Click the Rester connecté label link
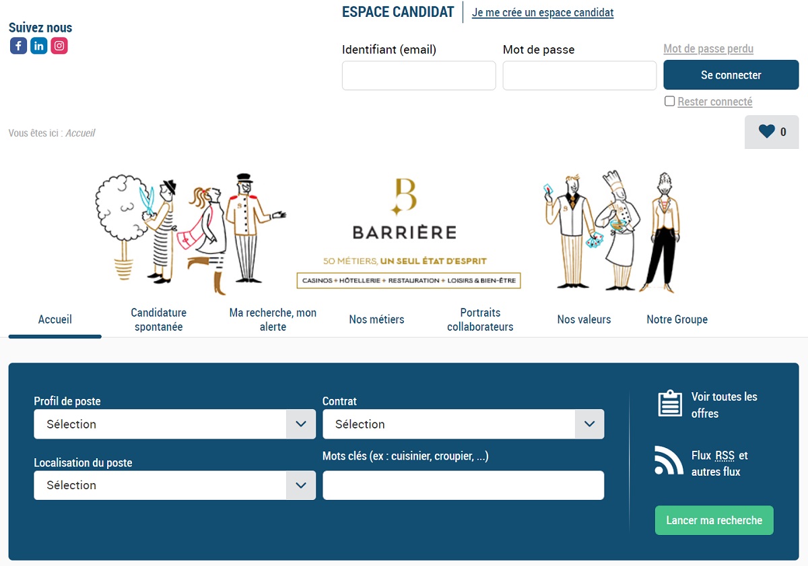808x566 pixels. pos(715,102)
